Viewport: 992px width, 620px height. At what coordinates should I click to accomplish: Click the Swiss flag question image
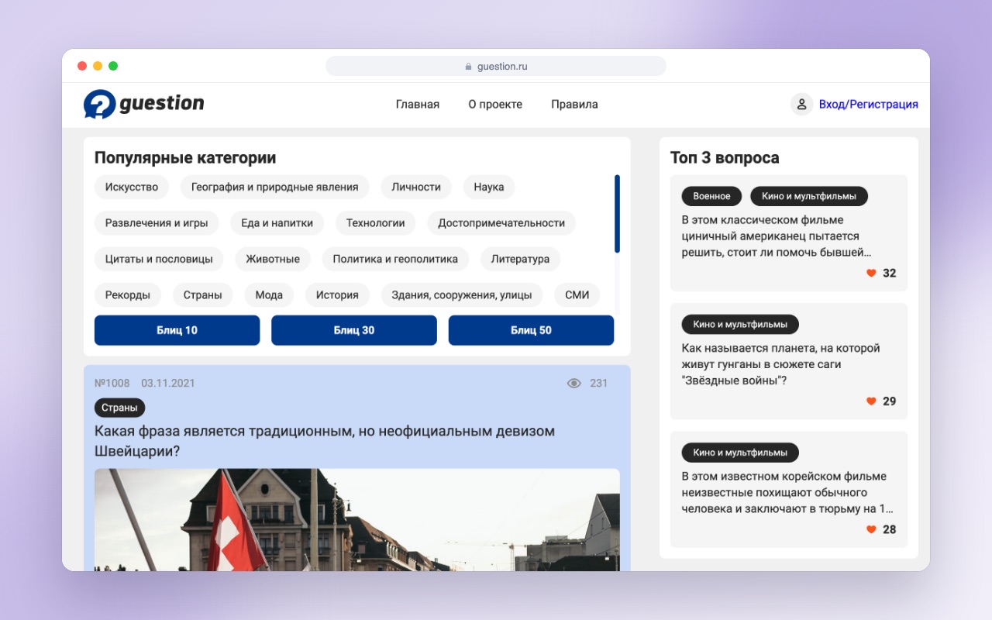click(357, 520)
